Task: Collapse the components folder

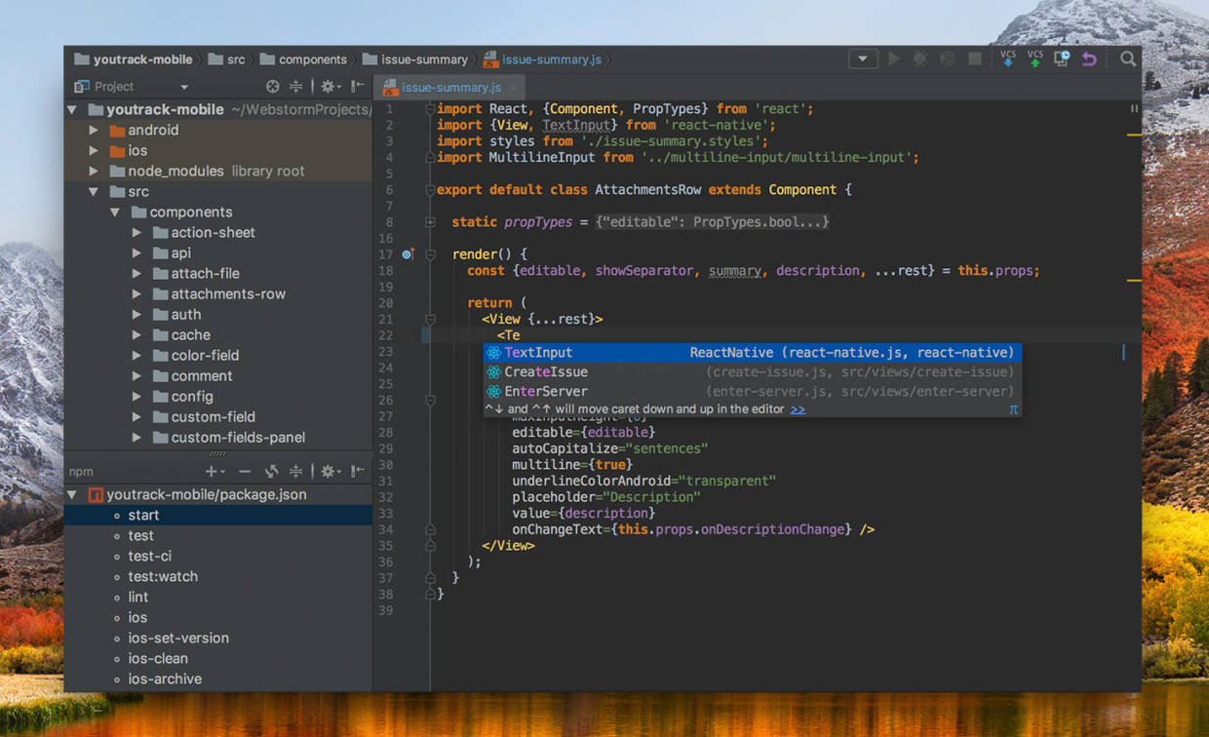Action: click(x=115, y=212)
